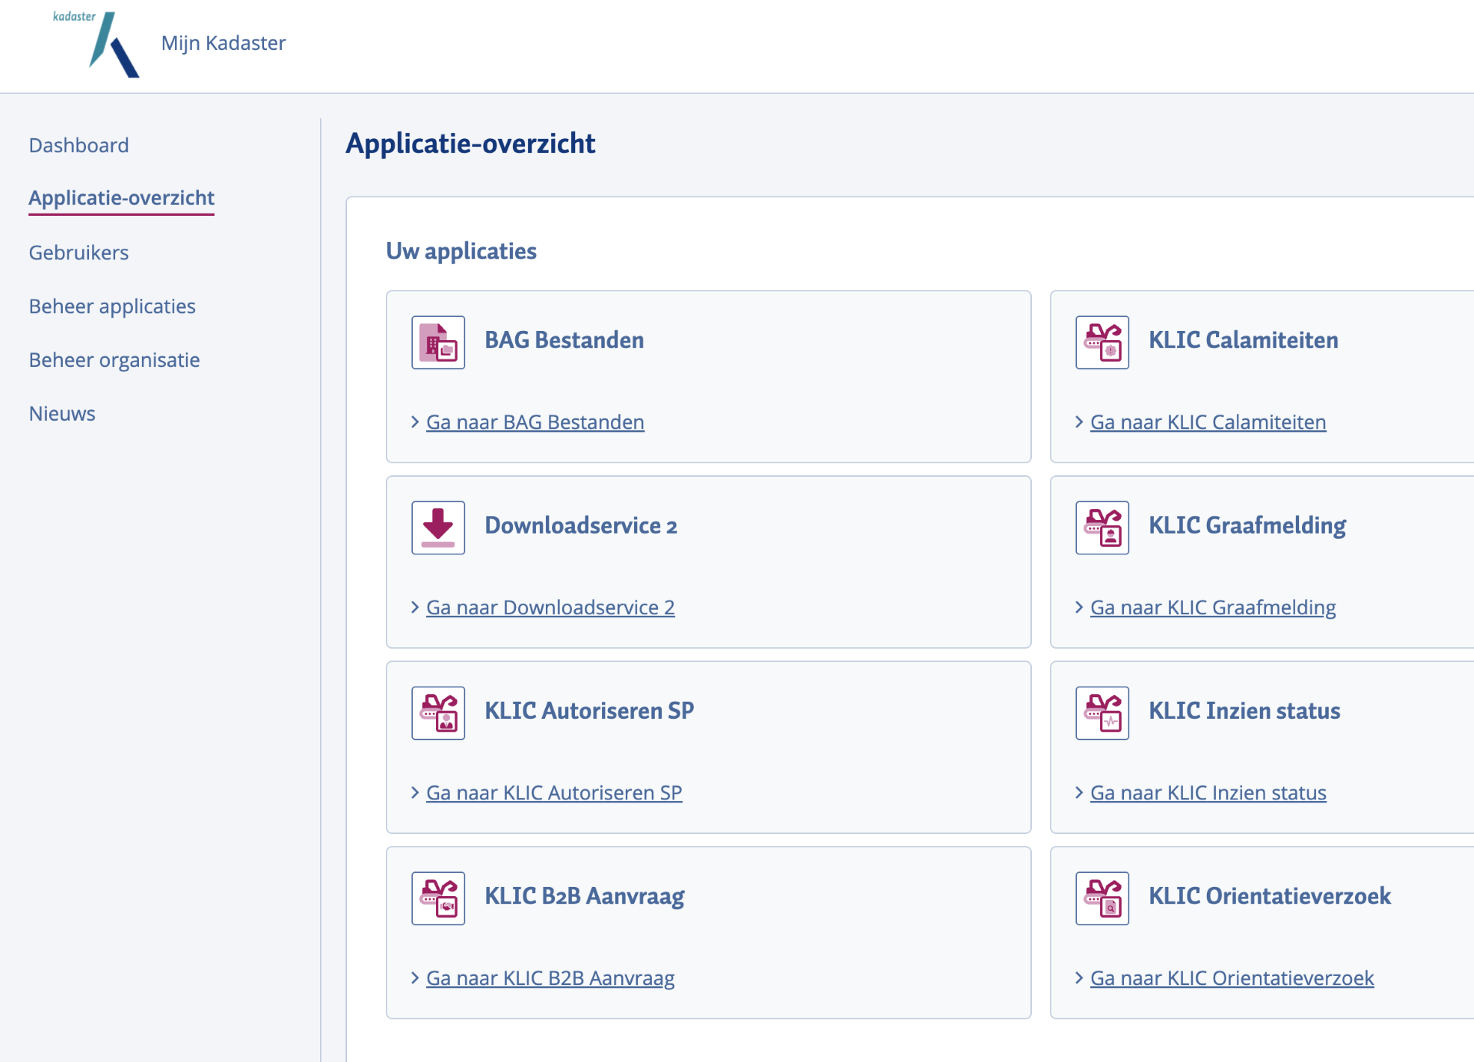Image resolution: width=1474 pixels, height=1062 pixels.
Task: Click the KLIC Graafmelding icon
Action: point(1102,528)
